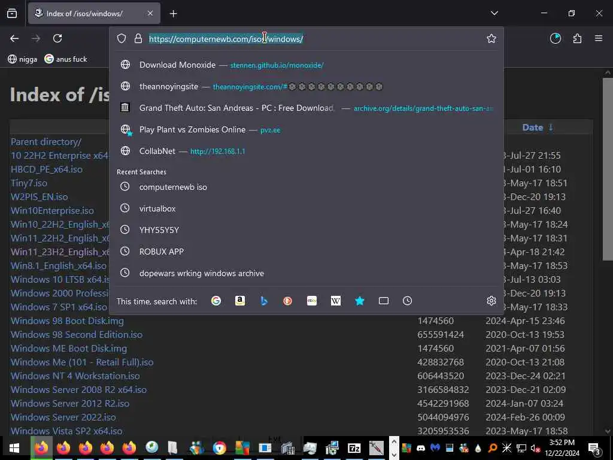Download Windows ME Boot Disk.img
Image resolution: width=613 pixels, height=460 pixels.
(69, 348)
